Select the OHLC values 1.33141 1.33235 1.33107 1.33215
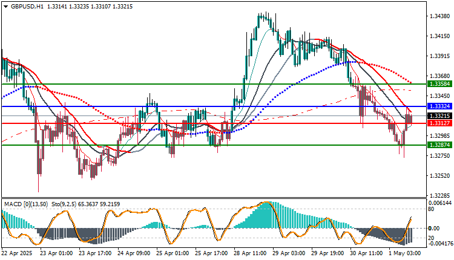The image size is (454, 260). click(90, 7)
